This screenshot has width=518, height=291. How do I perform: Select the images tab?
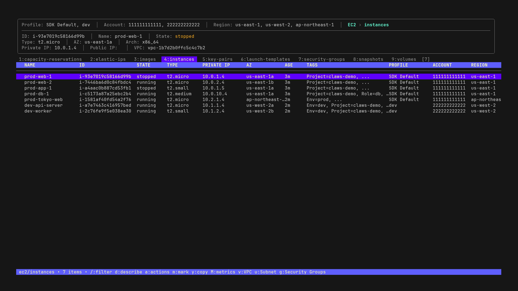coord(145,59)
